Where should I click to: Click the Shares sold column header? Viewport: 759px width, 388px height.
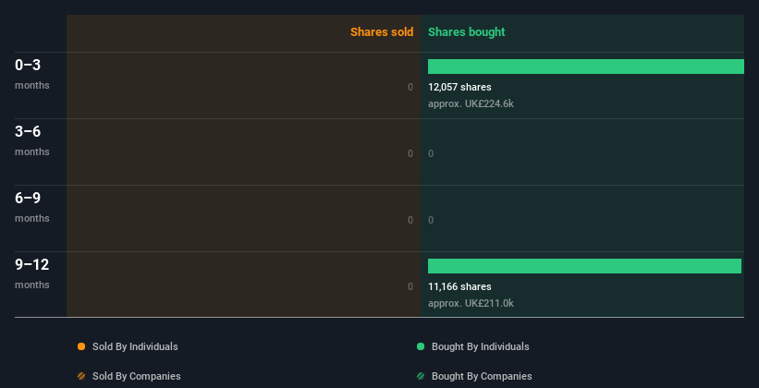(382, 32)
